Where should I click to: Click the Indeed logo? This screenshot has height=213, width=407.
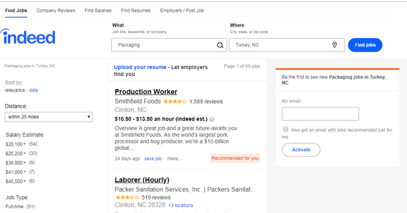tap(28, 37)
